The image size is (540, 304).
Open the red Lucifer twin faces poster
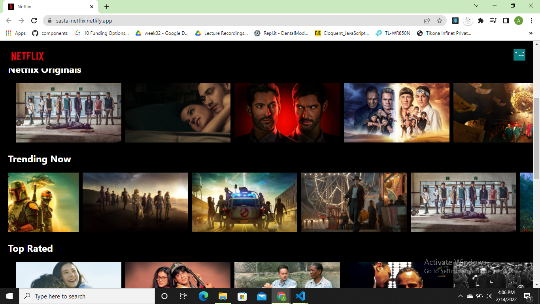click(287, 113)
